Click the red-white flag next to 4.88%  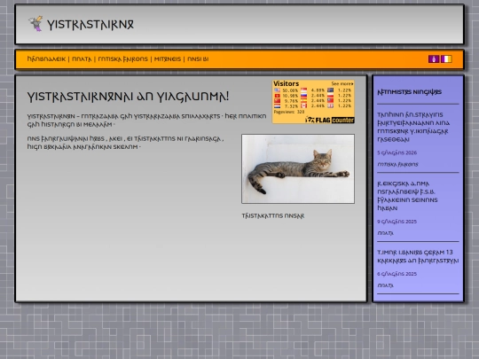tap(303, 90)
